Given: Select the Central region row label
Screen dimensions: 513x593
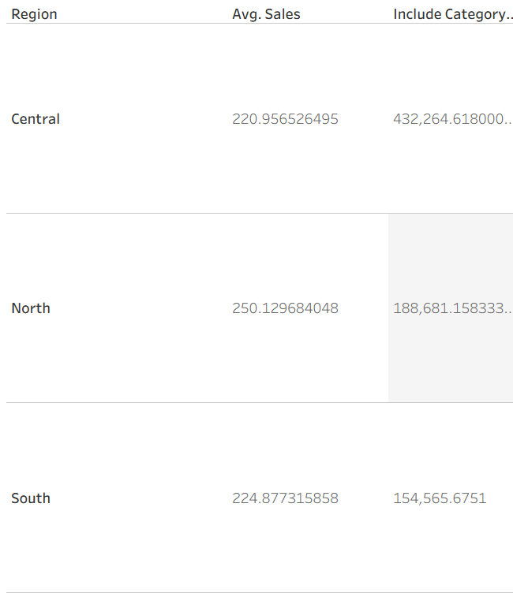Looking at the screenshot, I should tap(36, 119).
